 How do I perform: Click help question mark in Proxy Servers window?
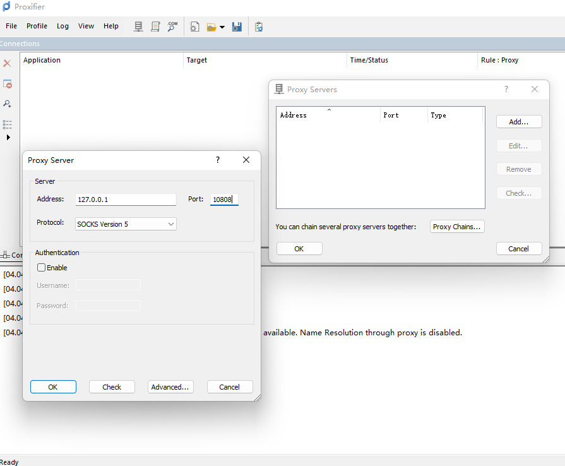pos(506,89)
